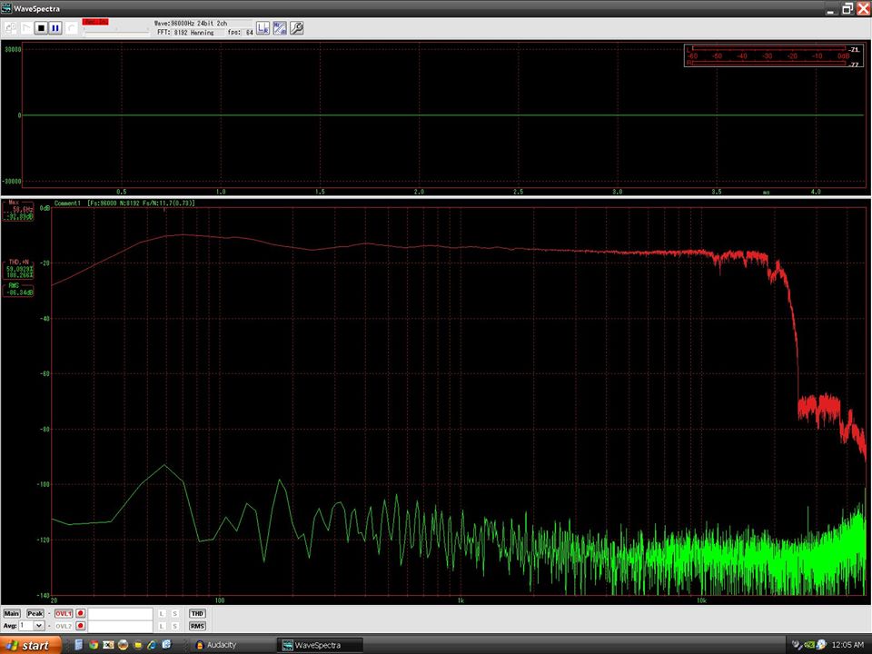Viewport: 872px width, 654px height.
Task: Toggle the RMS measurement button
Action: click(x=197, y=626)
